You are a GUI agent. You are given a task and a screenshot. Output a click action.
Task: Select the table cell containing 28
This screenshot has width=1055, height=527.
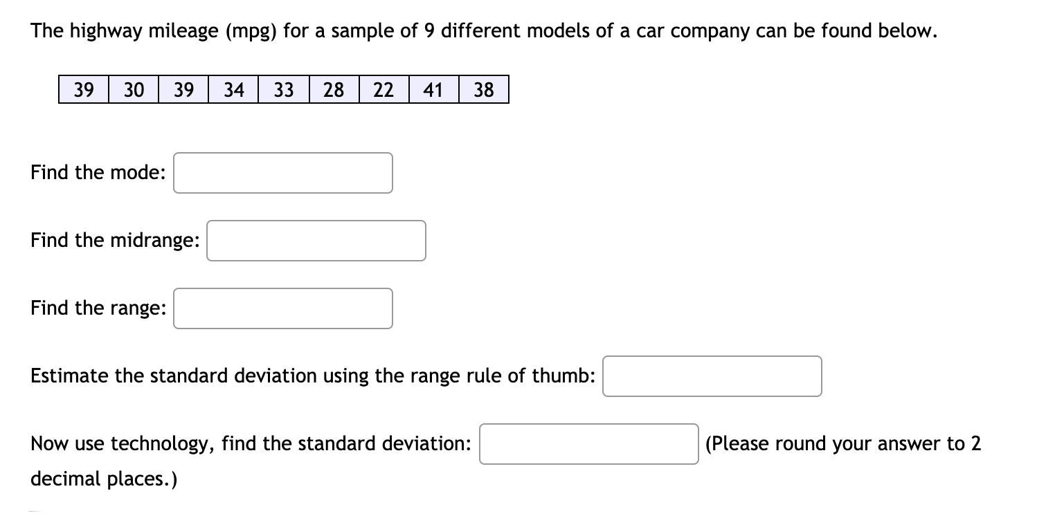pos(332,89)
